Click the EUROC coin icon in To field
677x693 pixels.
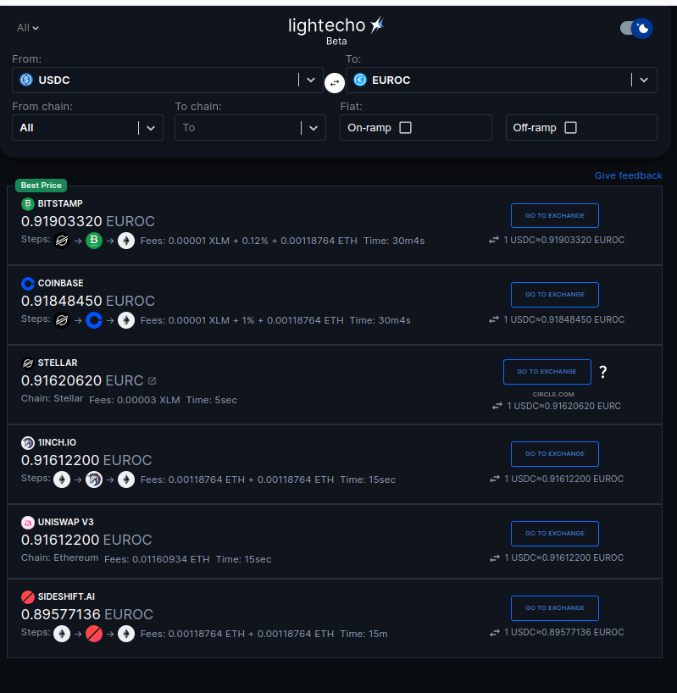[360, 80]
